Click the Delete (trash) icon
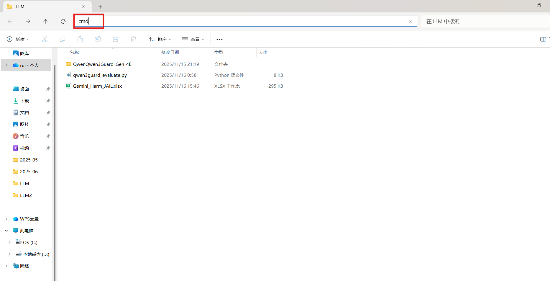550x281 pixels. 133,39
